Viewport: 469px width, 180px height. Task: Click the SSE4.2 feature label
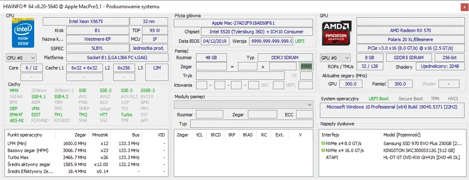click(61, 97)
